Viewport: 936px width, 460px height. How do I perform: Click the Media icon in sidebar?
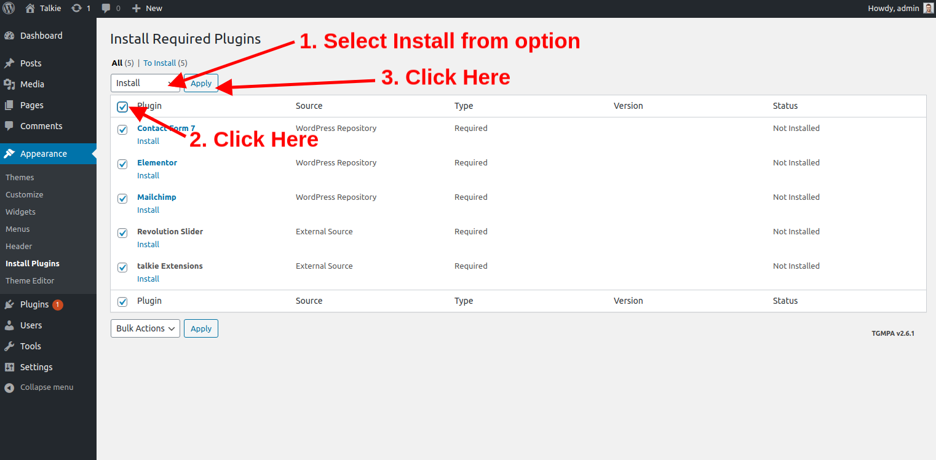(x=9, y=84)
